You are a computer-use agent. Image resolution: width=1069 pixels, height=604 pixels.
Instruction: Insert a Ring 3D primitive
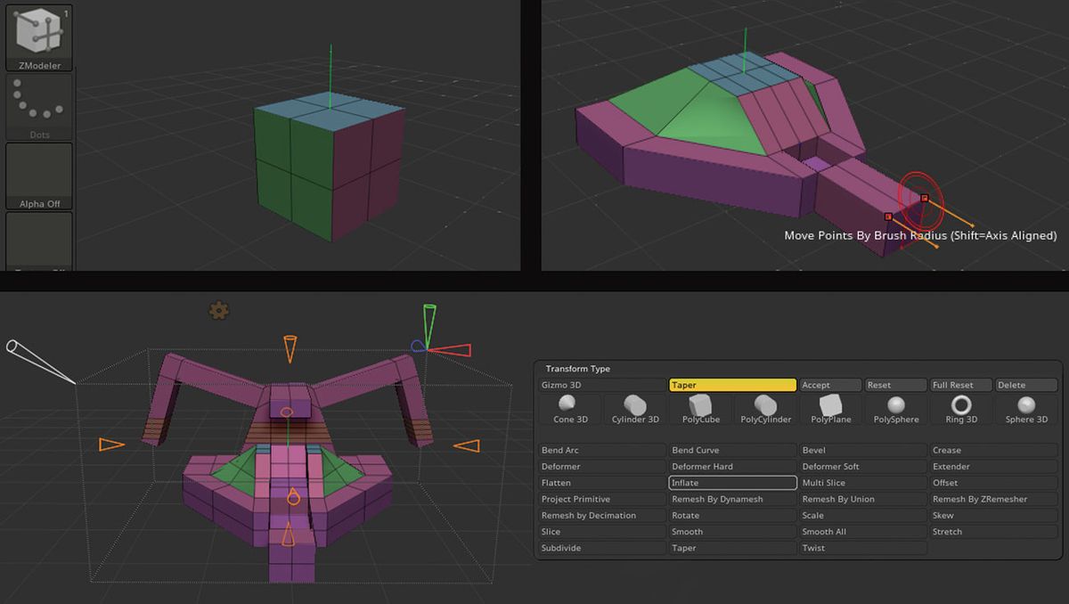[x=959, y=410]
